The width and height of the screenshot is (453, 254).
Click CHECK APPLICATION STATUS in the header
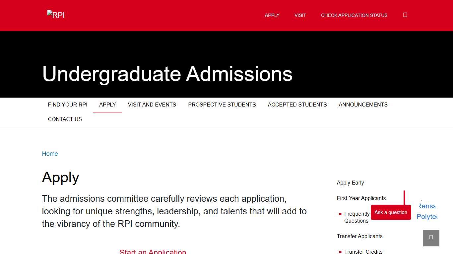tap(354, 15)
